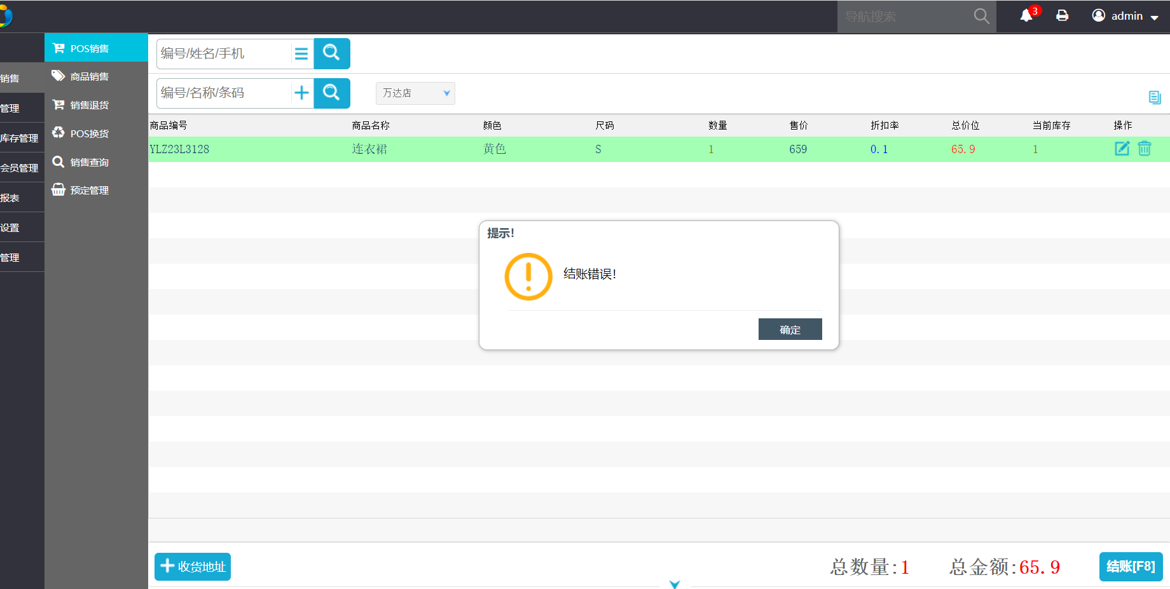This screenshot has height=589, width=1170.
Task: Click the document list icon at right
Action: tap(1155, 97)
